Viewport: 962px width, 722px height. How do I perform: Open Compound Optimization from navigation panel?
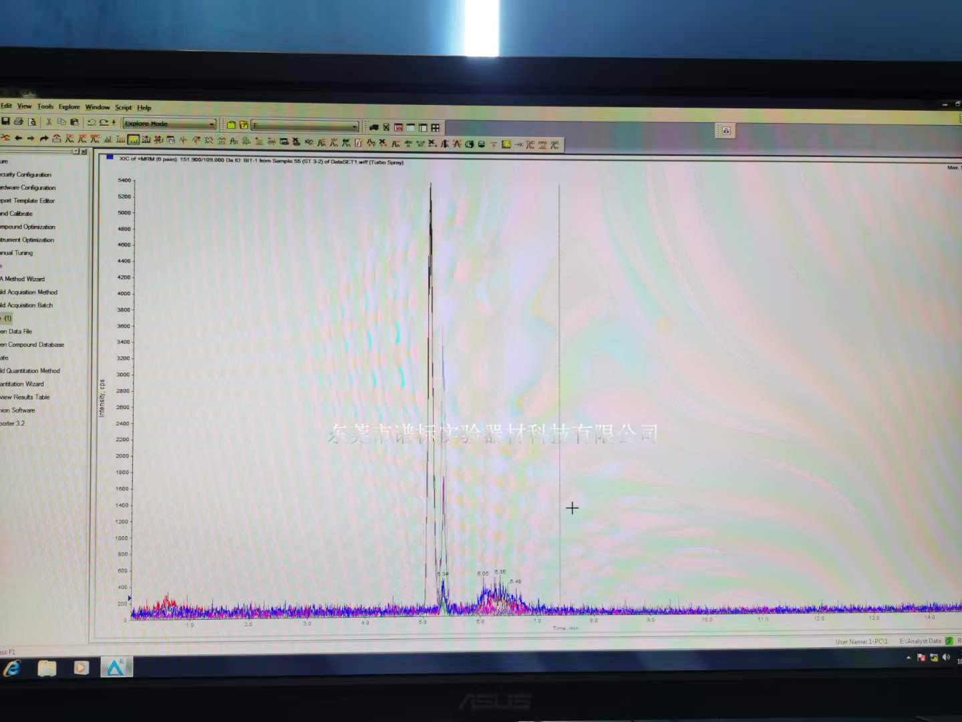pos(28,227)
